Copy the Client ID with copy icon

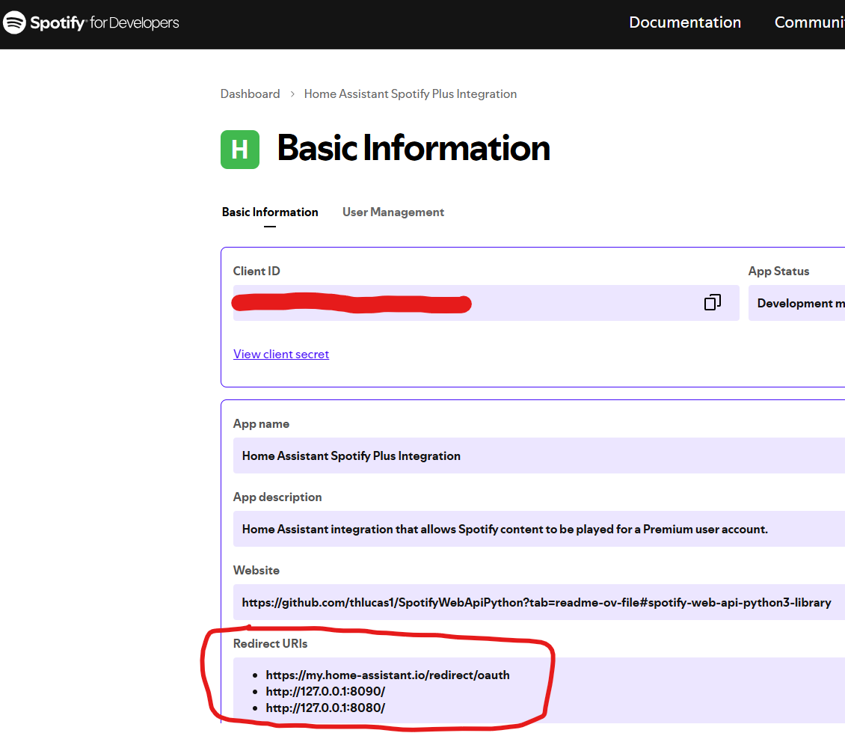coord(713,302)
